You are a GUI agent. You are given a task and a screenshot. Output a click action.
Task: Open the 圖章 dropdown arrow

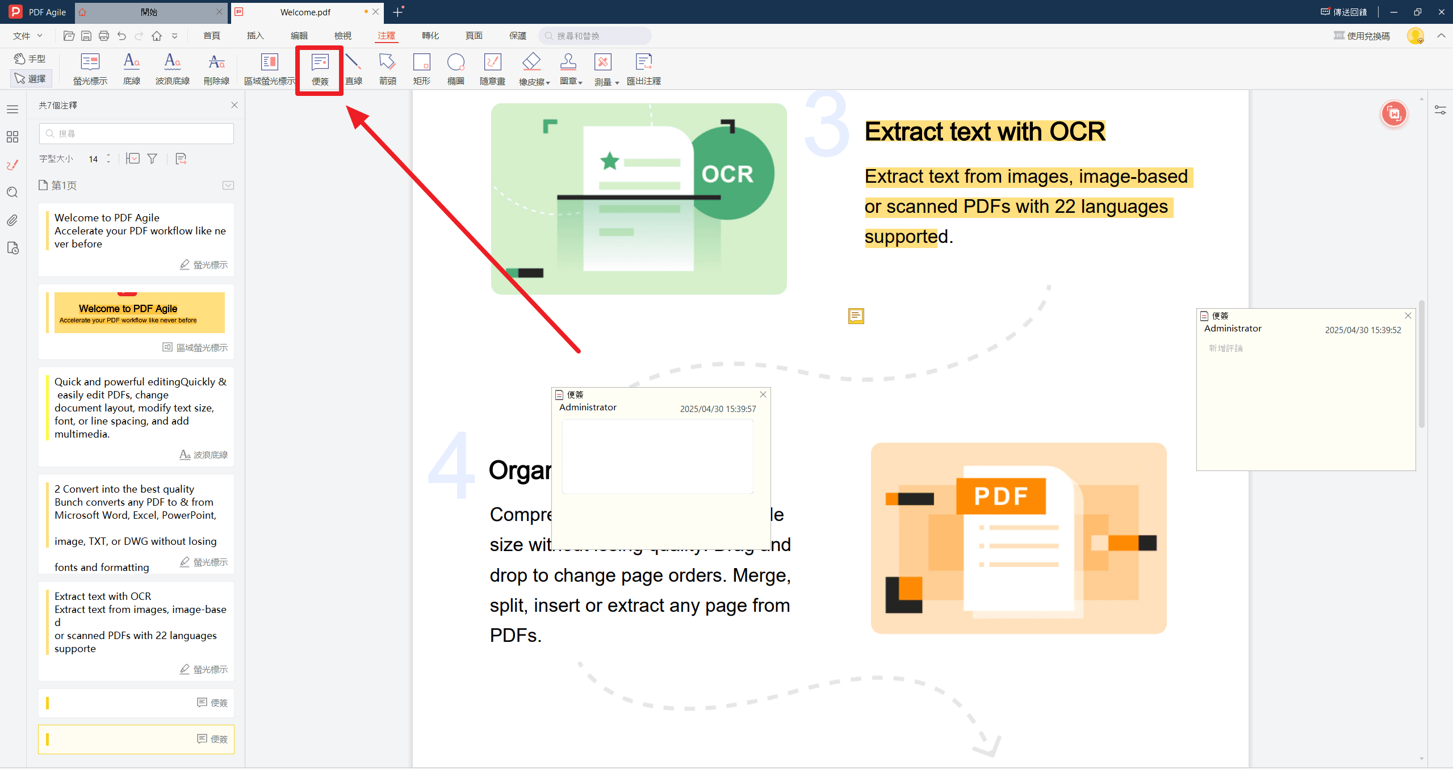pyautogui.click(x=580, y=83)
